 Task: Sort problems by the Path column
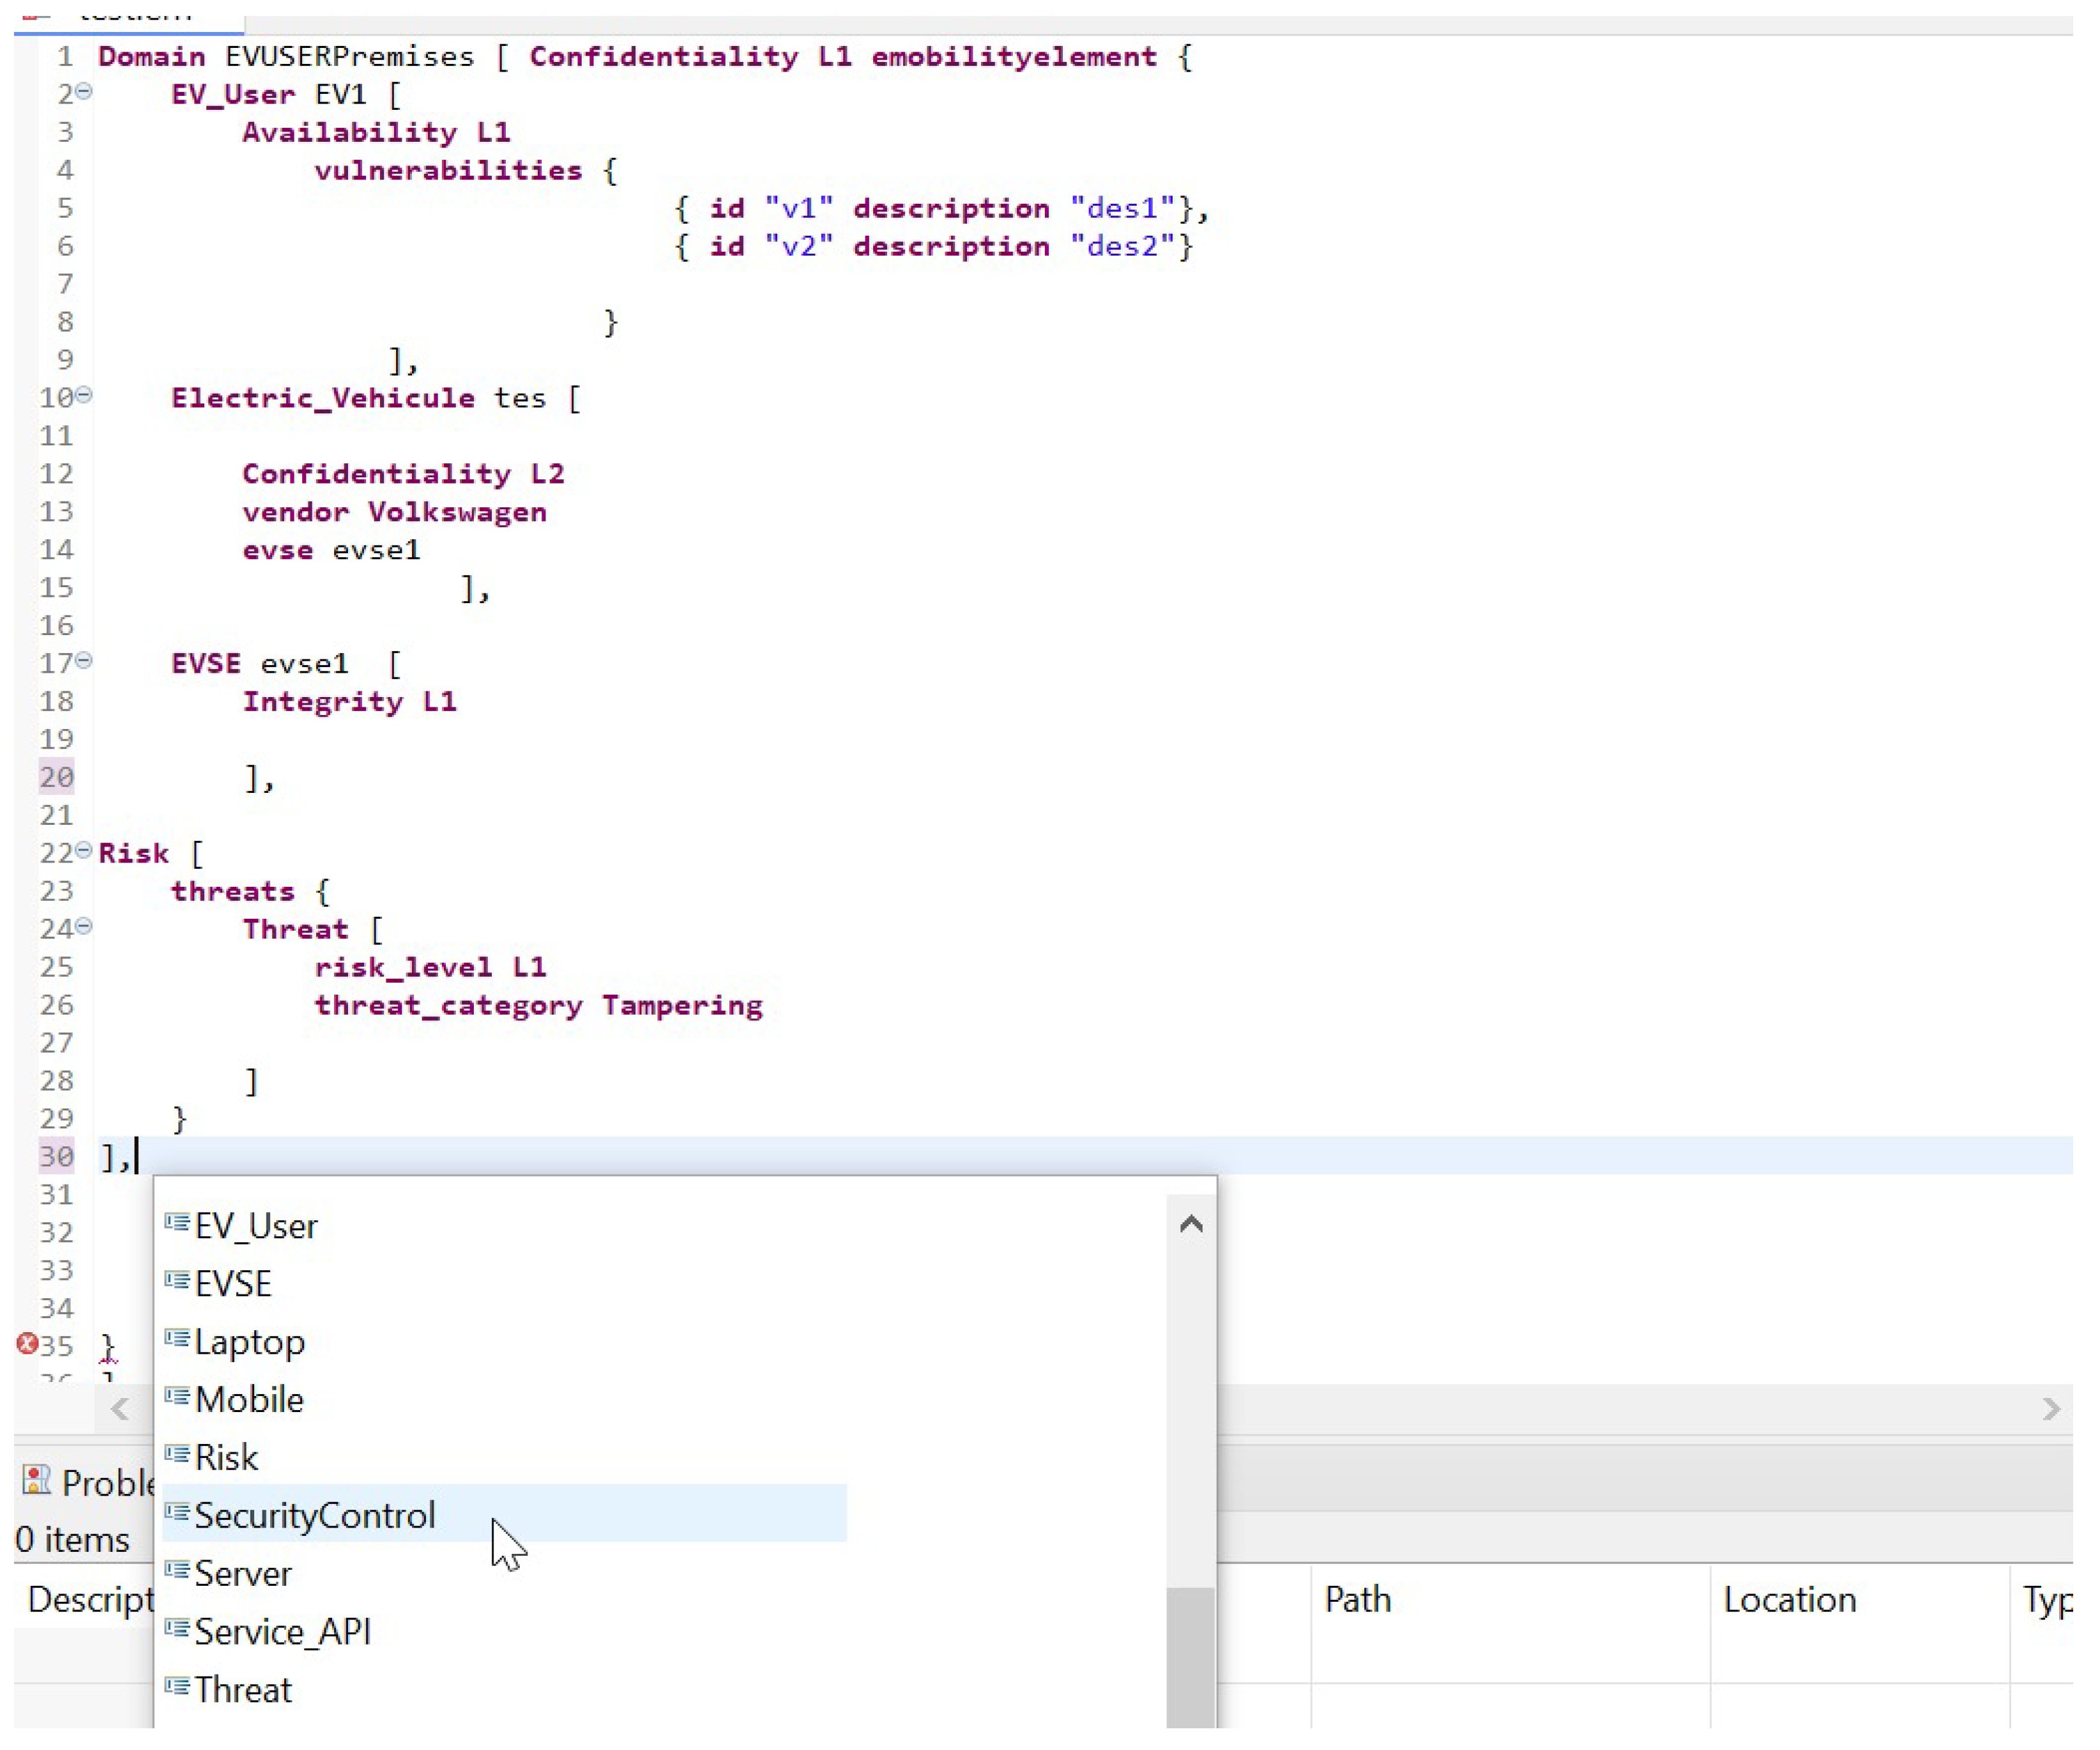pyautogui.click(x=1357, y=1599)
